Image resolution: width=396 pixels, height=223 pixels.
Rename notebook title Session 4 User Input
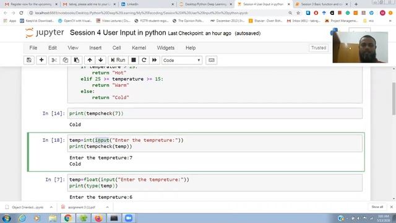pos(118,33)
